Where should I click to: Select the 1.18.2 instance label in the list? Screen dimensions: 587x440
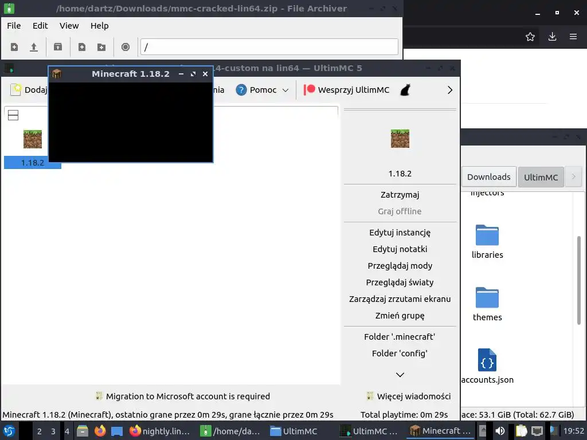point(33,163)
